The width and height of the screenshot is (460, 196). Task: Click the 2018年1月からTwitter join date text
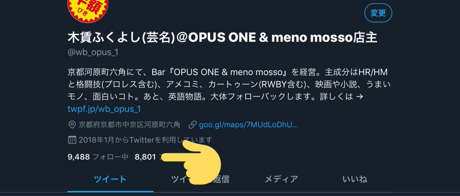point(145,140)
